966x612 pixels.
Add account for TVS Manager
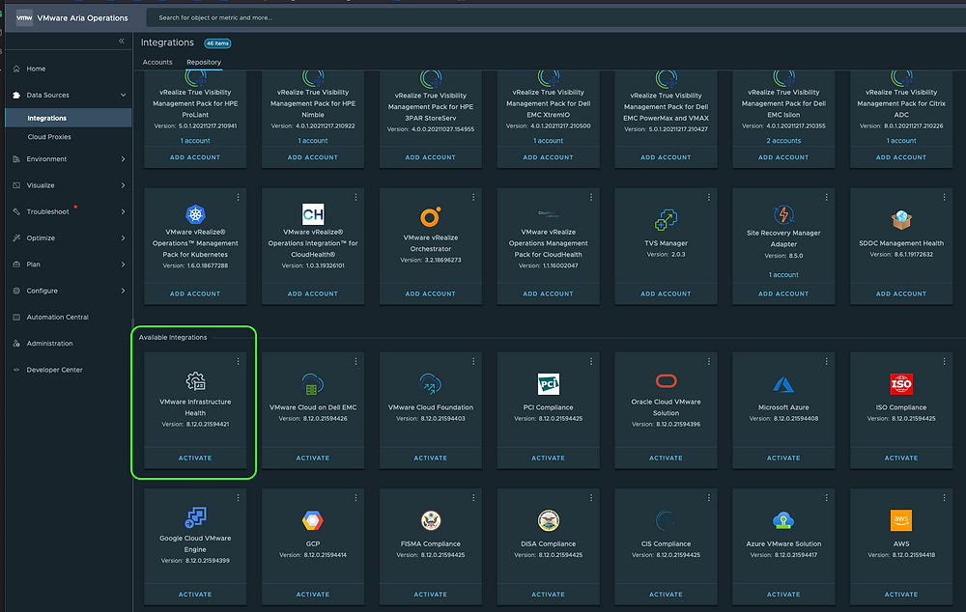666,294
